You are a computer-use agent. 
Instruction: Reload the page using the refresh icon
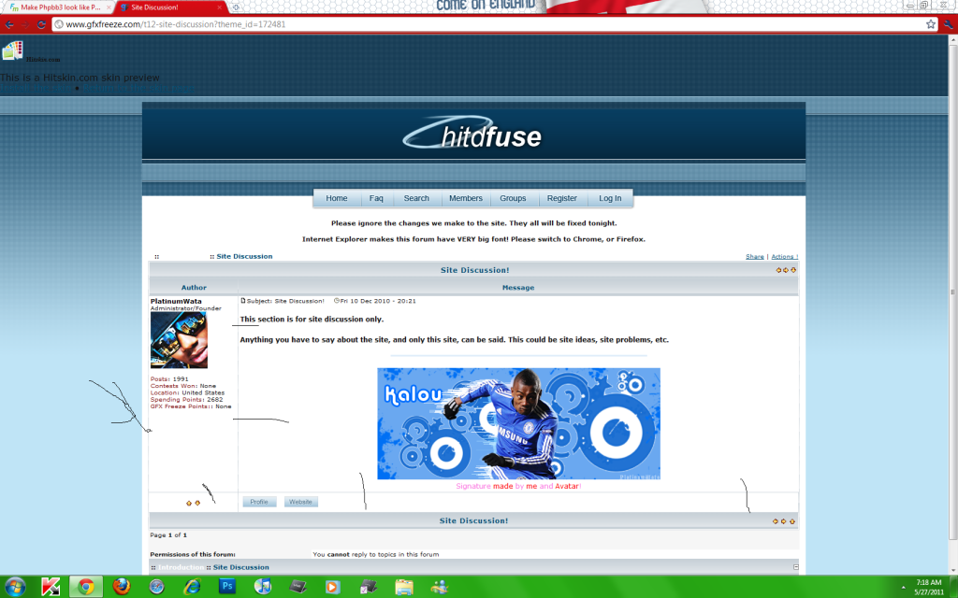tap(41, 24)
